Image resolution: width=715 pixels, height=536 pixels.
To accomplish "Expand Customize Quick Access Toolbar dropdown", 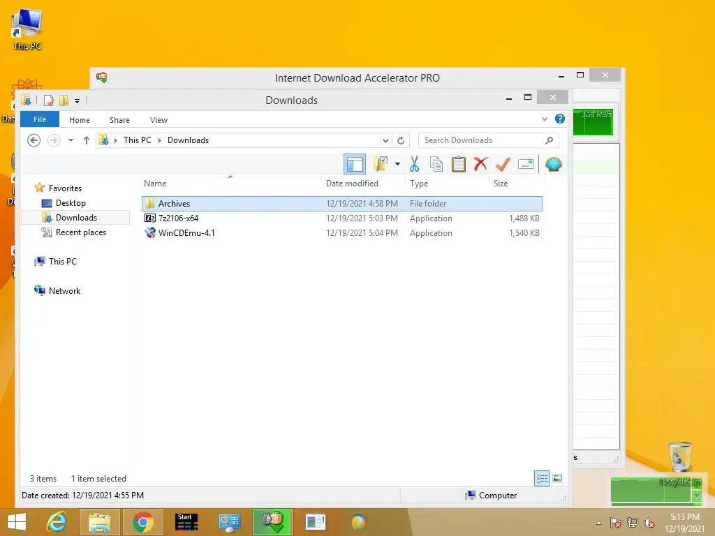I will pyautogui.click(x=77, y=100).
